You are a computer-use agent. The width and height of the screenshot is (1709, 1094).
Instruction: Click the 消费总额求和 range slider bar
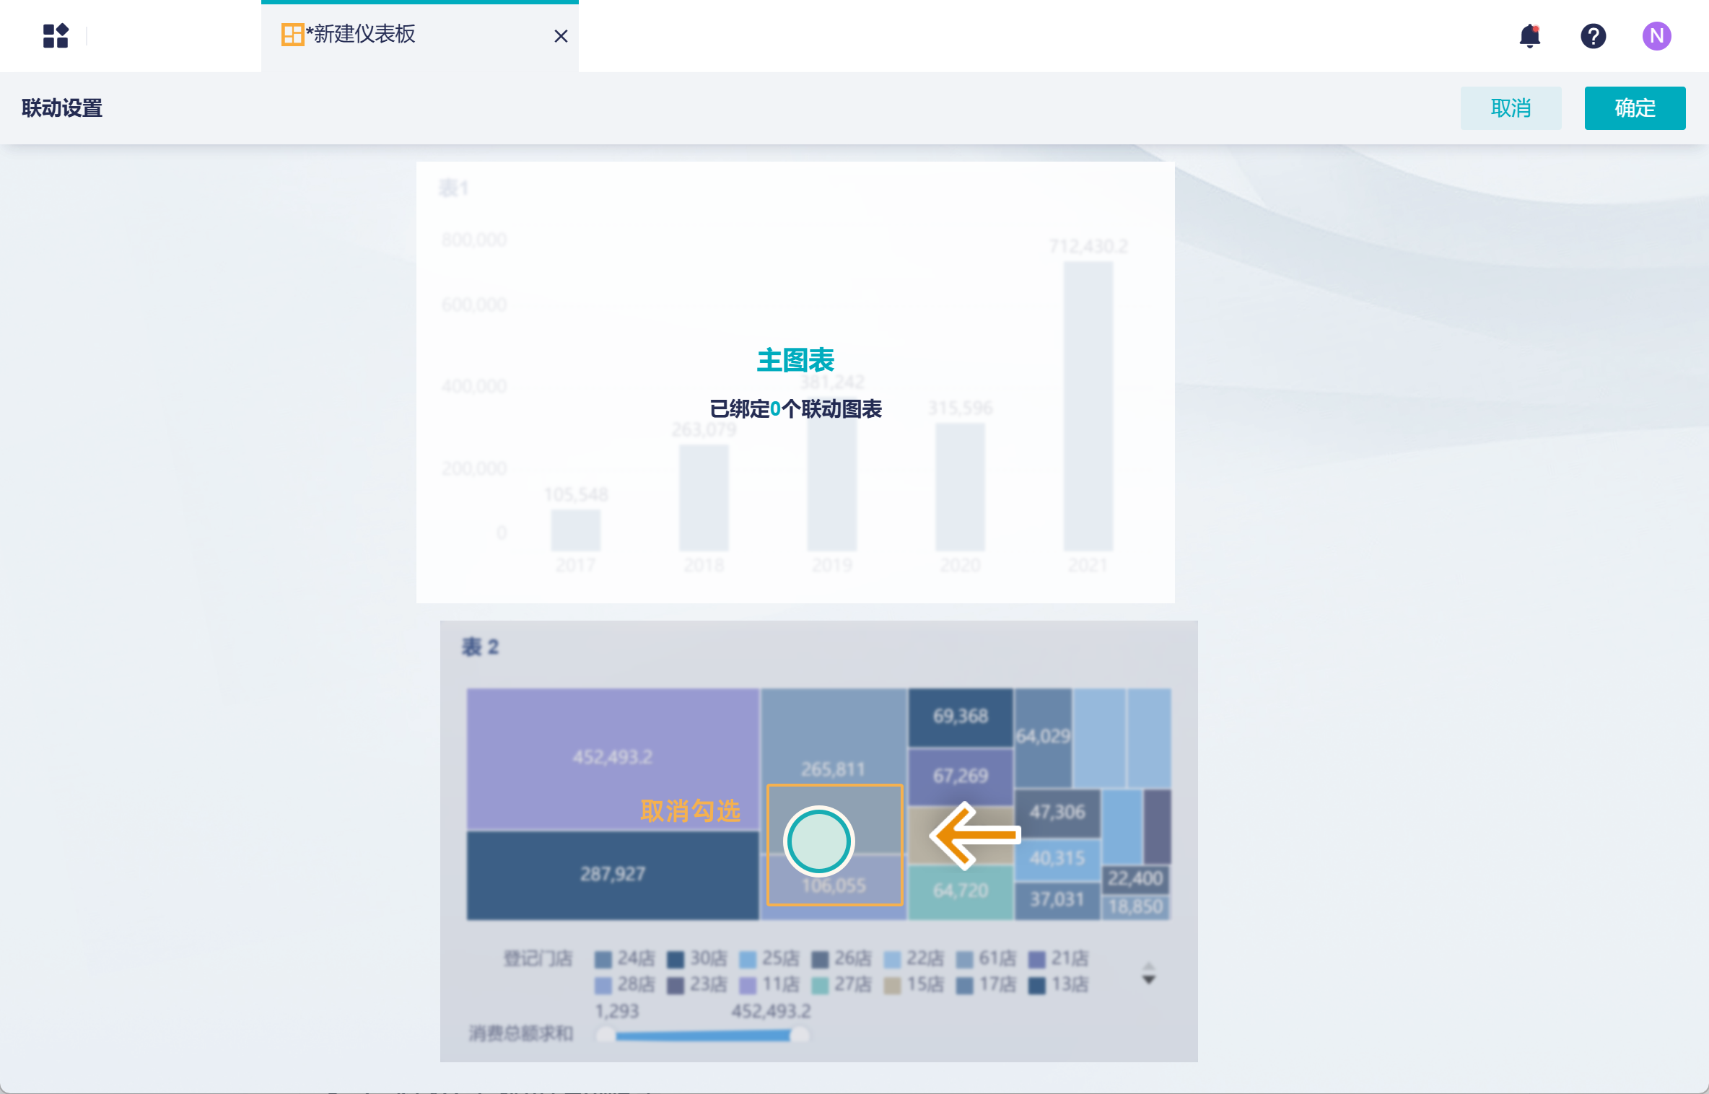tap(702, 1036)
